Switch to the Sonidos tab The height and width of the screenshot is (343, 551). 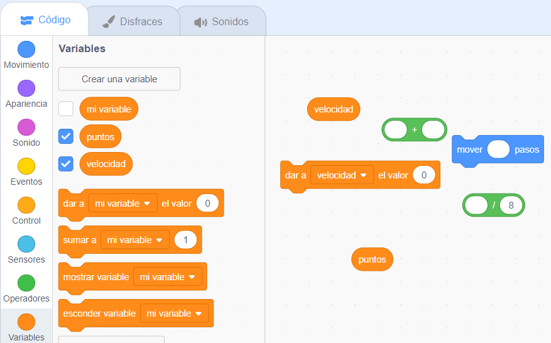(x=222, y=21)
